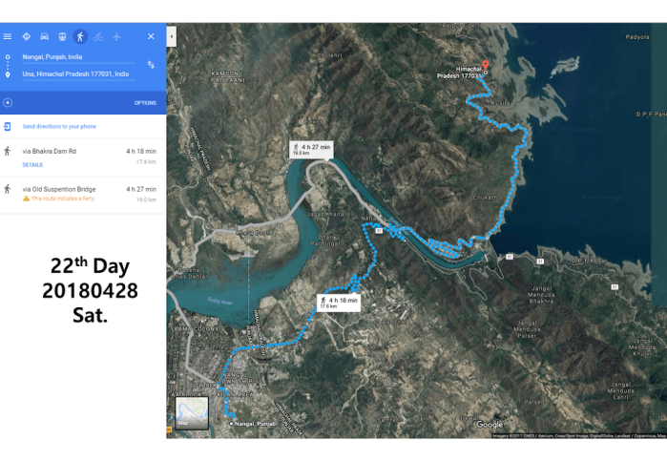This screenshot has height=461, width=667.
Task: Open route OPTIONS
Action: pyautogui.click(x=145, y=103)
